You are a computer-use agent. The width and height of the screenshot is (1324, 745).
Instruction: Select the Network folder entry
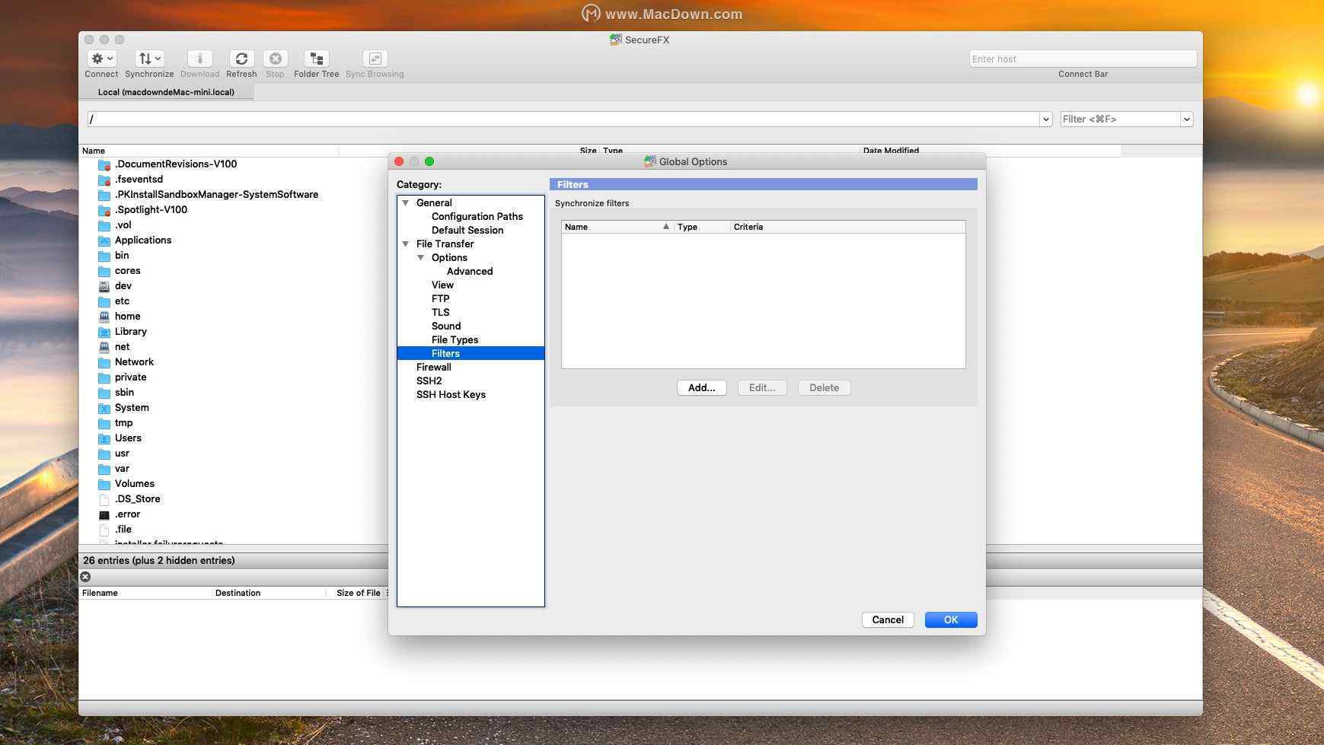(x=134, y=361)
